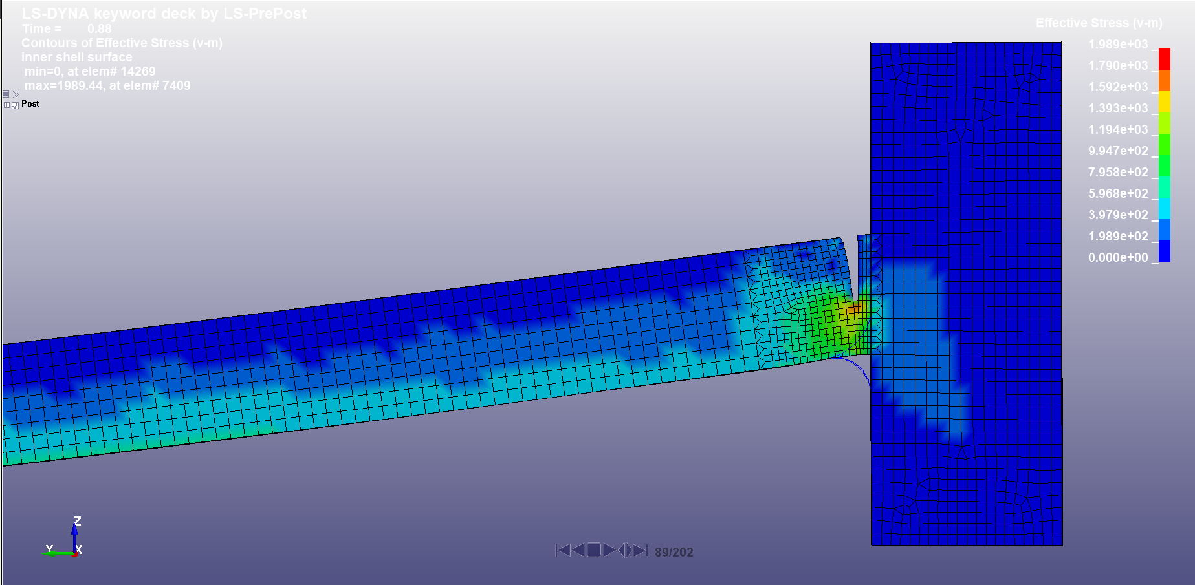Click the orange legend color band
1195x585 pixels.
click(1164, 80)
